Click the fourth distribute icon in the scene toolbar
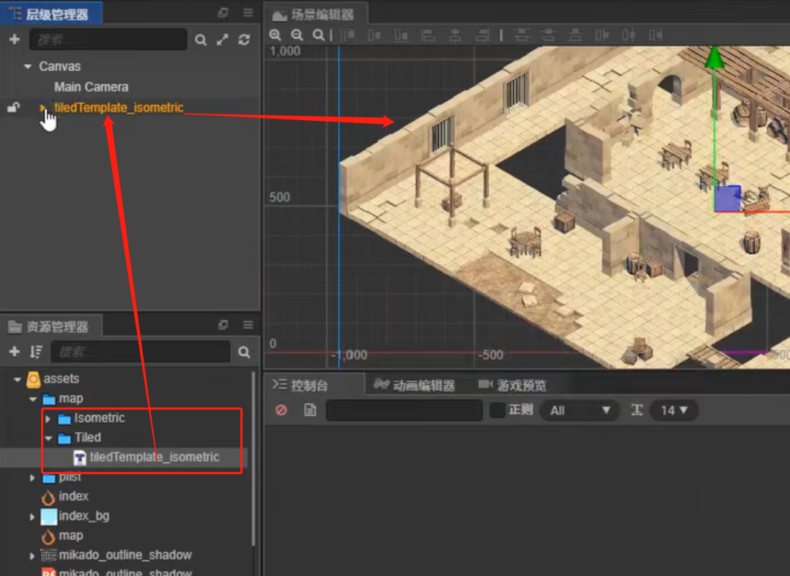This screenshot has width=790, height=576. tap(602, 34)
